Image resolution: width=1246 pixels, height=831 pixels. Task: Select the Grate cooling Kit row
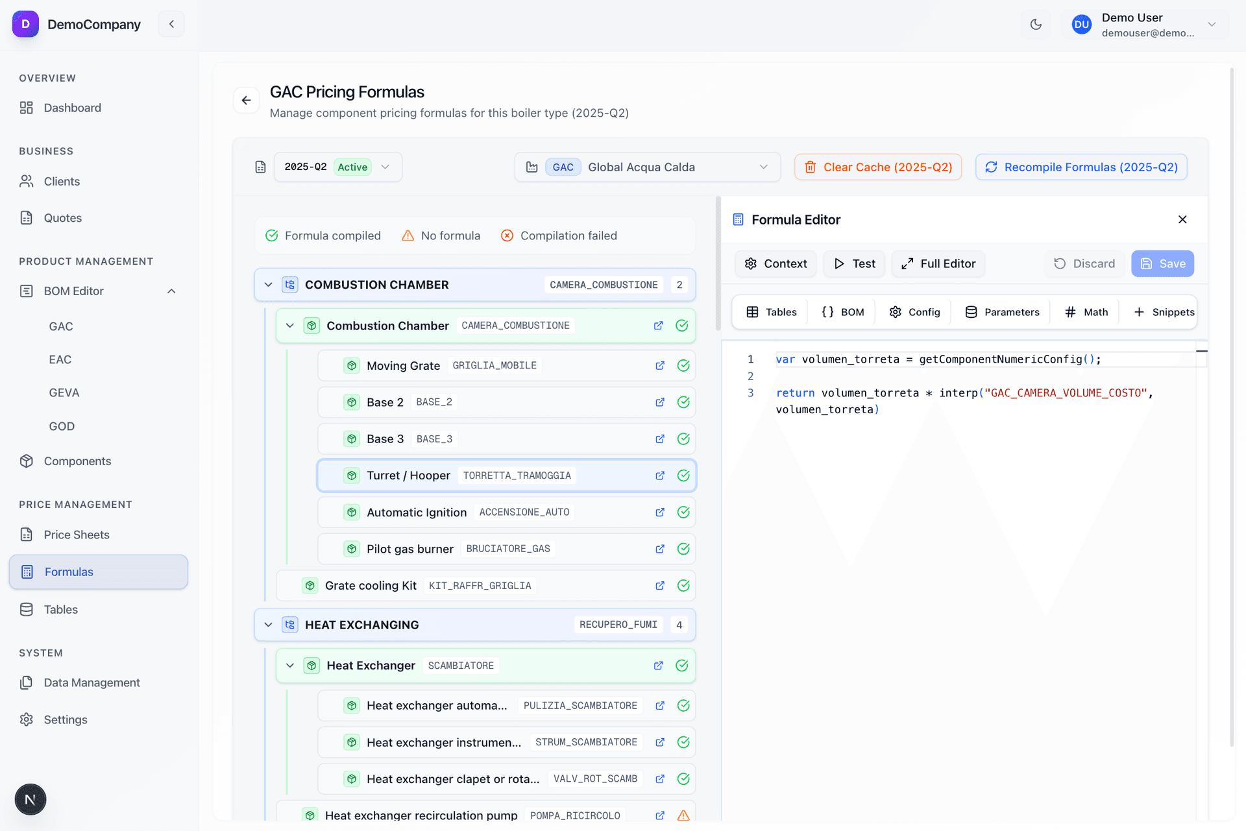(485, 586)
